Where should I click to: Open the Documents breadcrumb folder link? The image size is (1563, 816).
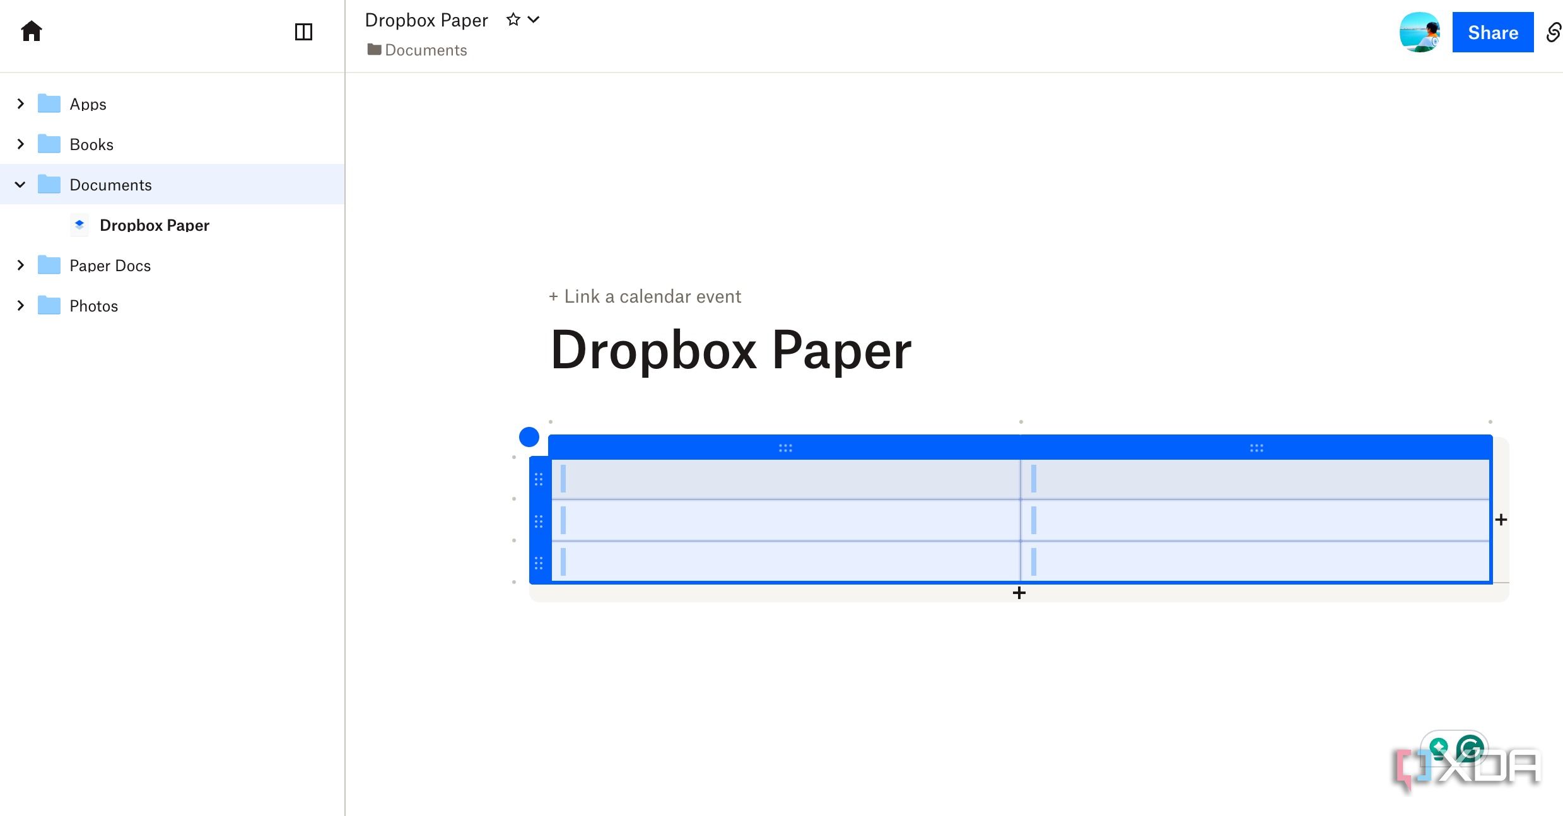[417, 50]
